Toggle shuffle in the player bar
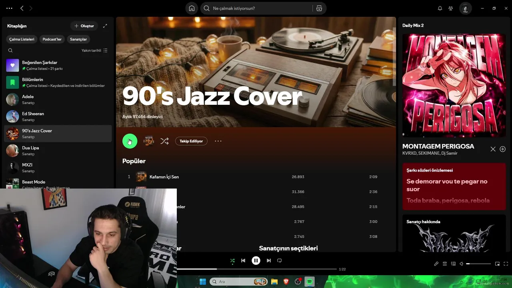Viewport: 512px width, 288px height. [x=232, y=261]
